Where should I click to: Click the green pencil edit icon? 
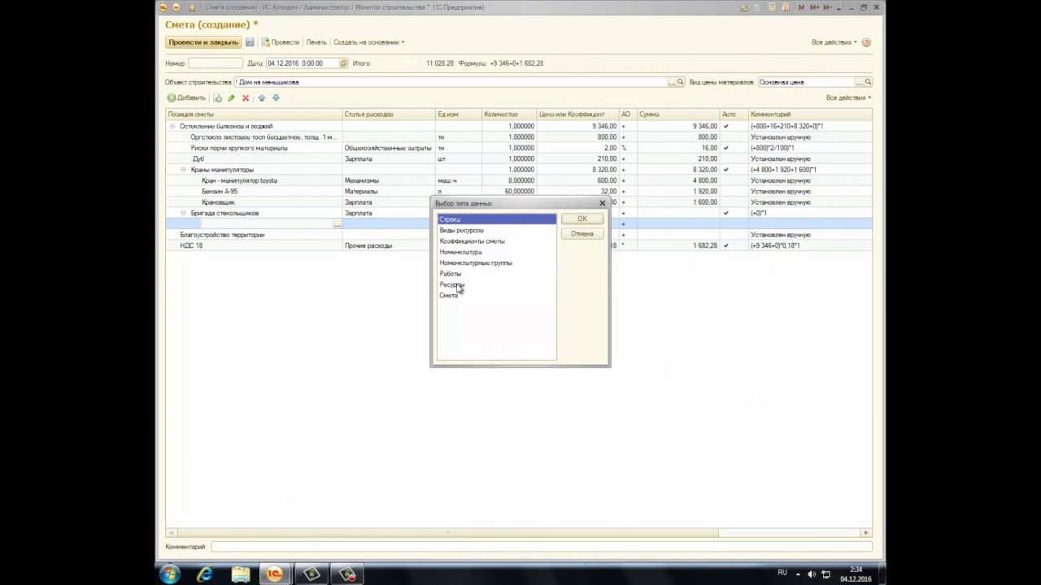(x=231, y=97)
